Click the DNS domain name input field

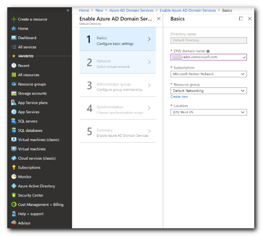pyautogui.click(x=208, y=57)
